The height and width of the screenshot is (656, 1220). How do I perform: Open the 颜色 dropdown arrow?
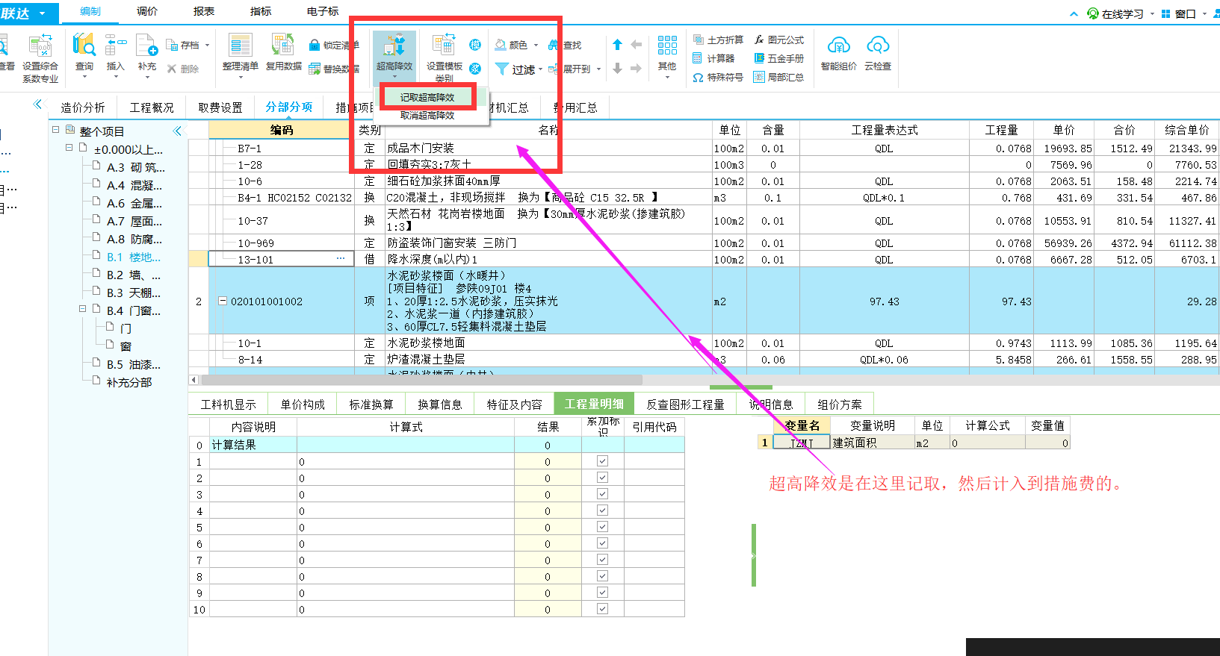(536, 46)
